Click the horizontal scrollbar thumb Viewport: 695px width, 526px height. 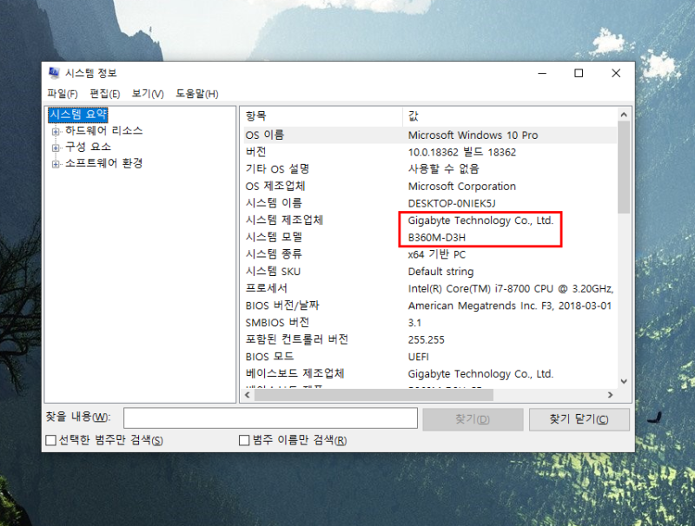coord(374,395)
